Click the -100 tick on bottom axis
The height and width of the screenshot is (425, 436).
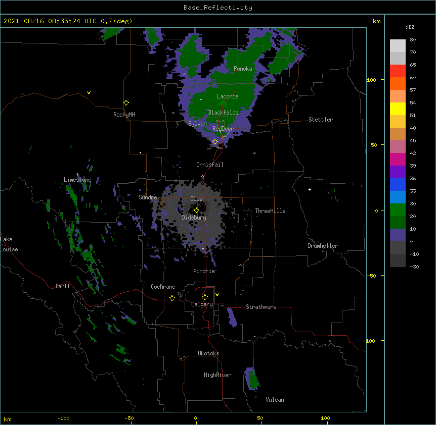click(x=63, y=418)
